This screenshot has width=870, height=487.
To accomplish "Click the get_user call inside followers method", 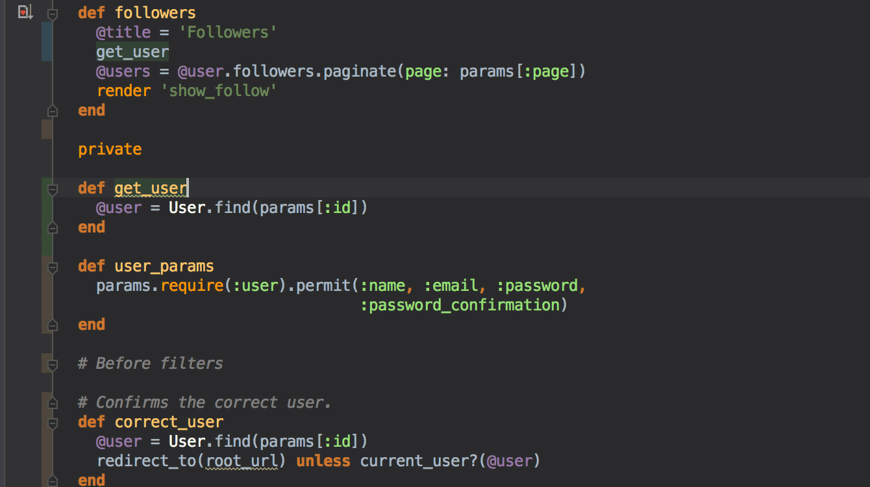I will click(132, 52).
